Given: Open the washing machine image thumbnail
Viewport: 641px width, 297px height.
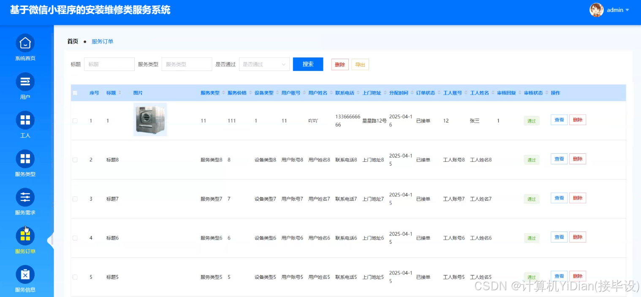Looking at the screenshot, I should point(150,120).
